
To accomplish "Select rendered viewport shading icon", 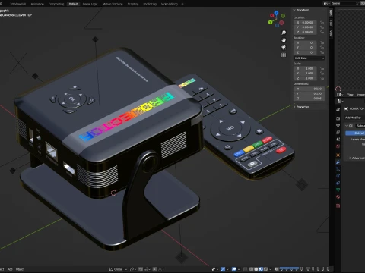I will coord(265,269).
